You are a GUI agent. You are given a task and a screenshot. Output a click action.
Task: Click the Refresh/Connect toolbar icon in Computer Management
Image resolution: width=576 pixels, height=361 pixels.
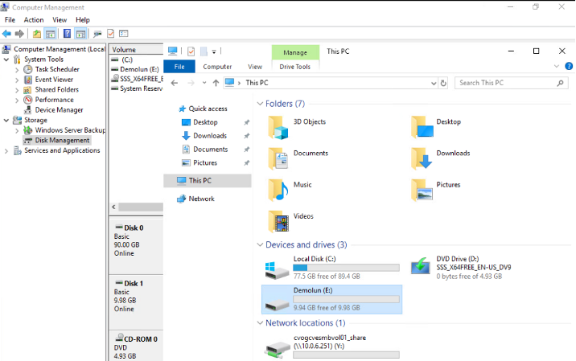(x=97, y=34)
